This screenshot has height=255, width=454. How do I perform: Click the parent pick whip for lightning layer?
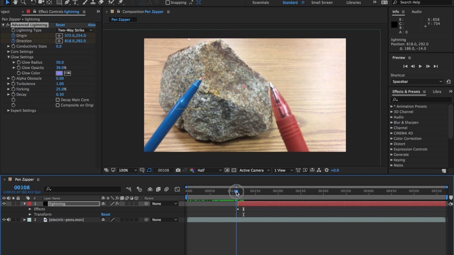click(x=146, y=204)
